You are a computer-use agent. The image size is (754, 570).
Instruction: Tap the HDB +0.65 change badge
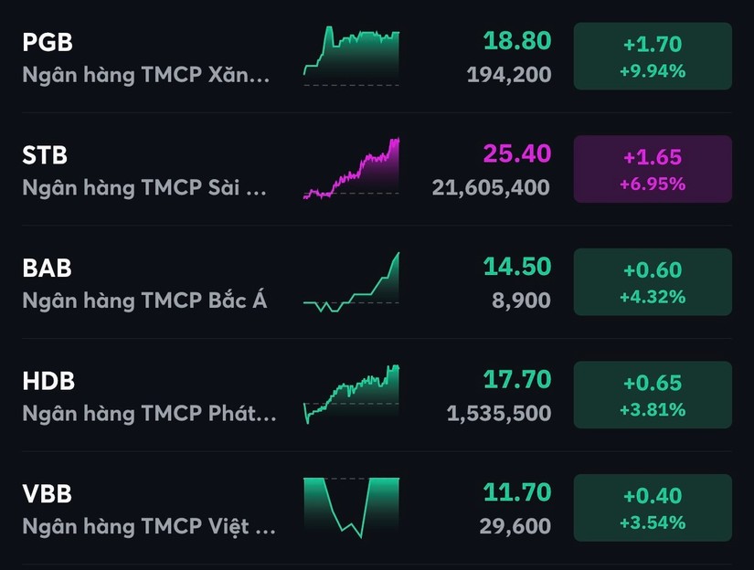[x=653, y=396]
